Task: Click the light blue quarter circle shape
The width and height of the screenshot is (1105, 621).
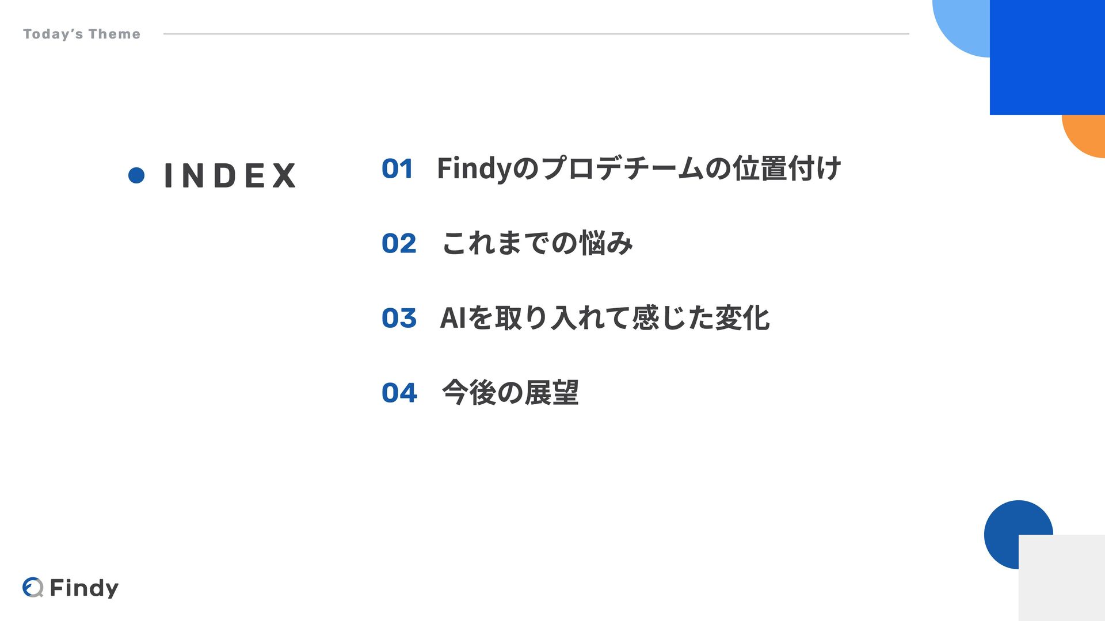Action: [x=961, y=26]
